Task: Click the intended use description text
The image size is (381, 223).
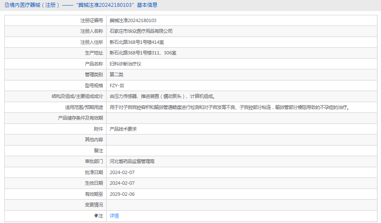Action: [230, 107]
